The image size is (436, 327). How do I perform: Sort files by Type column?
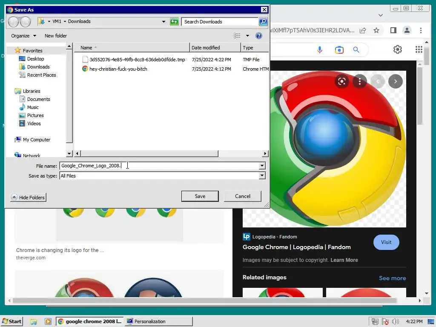click(255, 48)
